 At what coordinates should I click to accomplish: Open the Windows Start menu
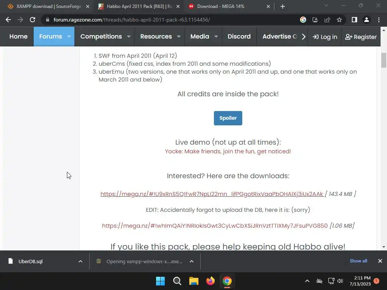coord(160,281)
